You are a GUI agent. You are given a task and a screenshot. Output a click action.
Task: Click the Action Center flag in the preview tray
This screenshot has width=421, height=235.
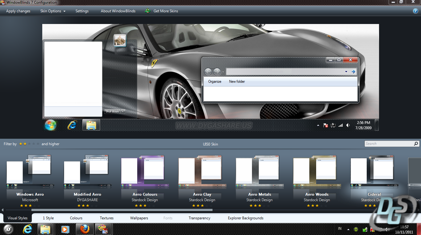[x=326, y=125]
